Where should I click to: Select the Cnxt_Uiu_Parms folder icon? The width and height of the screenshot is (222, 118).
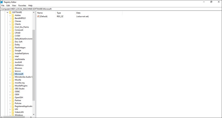[13, 27]
